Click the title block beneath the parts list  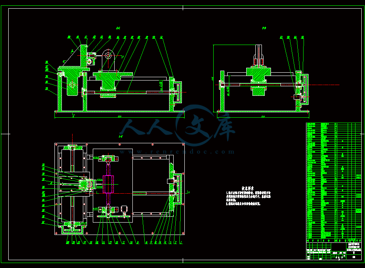tap(334, 251)
